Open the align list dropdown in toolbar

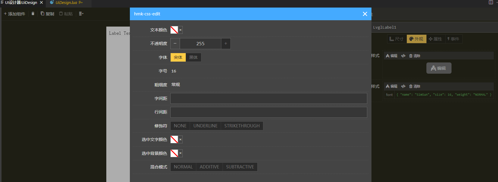coord(81,14)
